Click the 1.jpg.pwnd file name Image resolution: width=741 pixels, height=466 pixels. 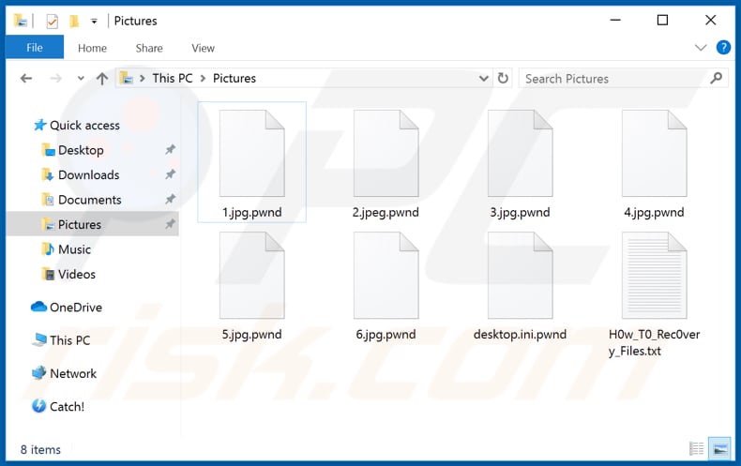(252, 213)
